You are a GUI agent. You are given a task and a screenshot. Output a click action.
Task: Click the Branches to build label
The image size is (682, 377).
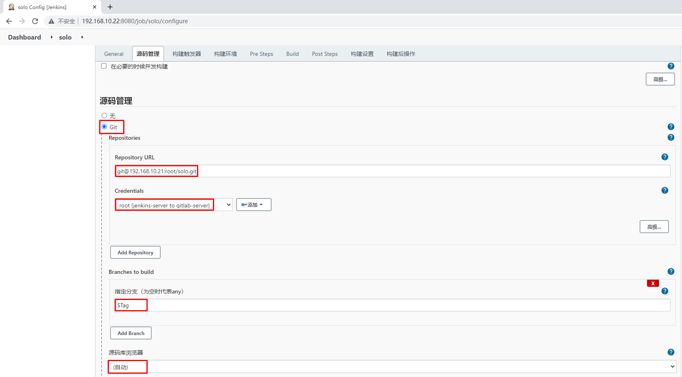coord(131,272)
